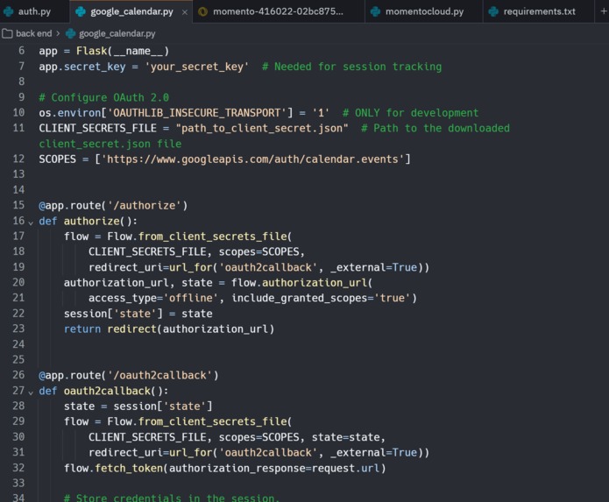The image size is (609, 502).
Task: Click 'fetch_token' on line 32
Action: 129,468
